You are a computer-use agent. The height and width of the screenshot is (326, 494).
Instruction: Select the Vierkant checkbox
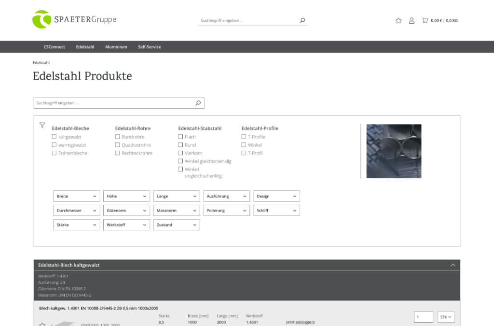[180, 153]
